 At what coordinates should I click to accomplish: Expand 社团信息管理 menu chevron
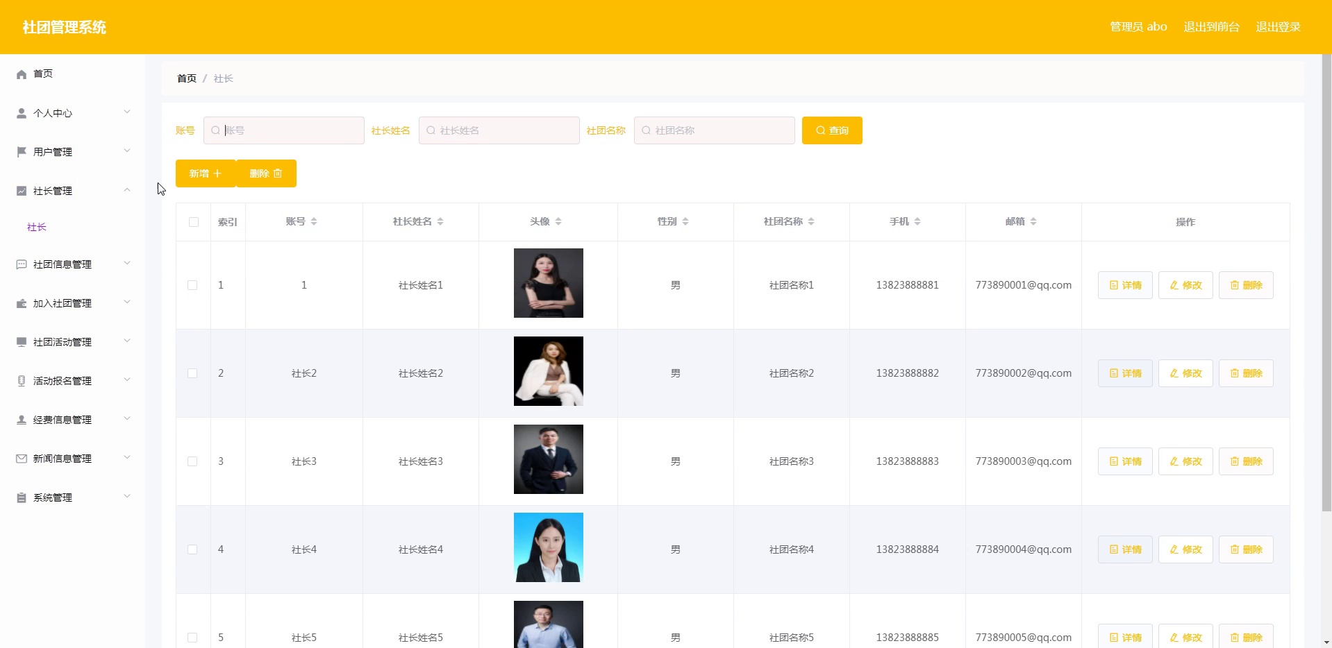[x=127, y=263]
